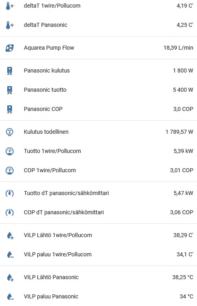Click the 1 789,57 W consumption value

179,132
